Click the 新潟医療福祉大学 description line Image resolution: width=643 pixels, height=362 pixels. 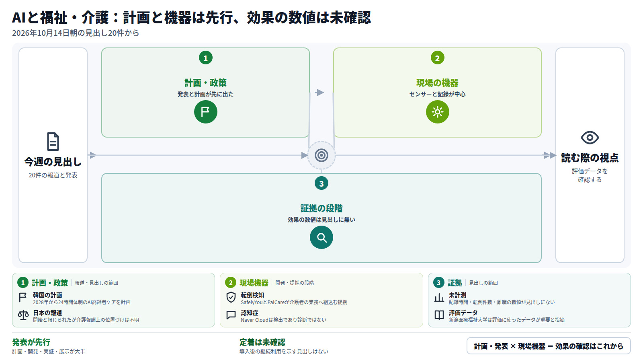pos(507,320)
